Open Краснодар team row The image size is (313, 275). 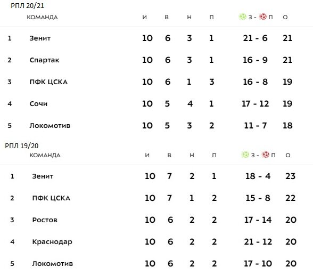52,242
